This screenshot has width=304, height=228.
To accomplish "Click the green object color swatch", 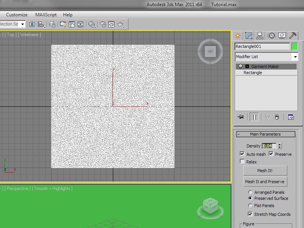I will pos(294,46).
